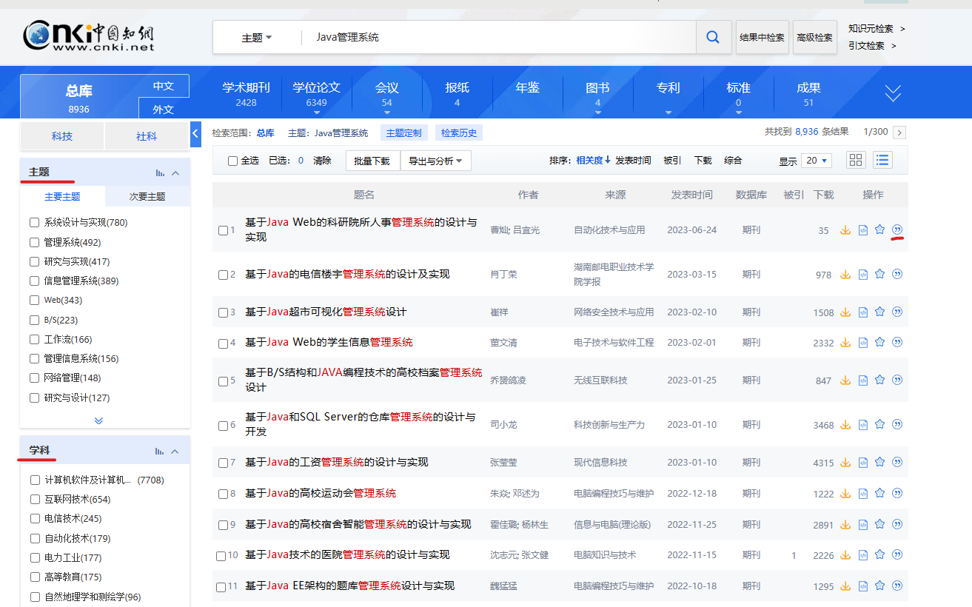The width and height of the screenshot is (972, 607).
Task: Favorite the 高校档案管理系统 paper
Action: point(879,380)
